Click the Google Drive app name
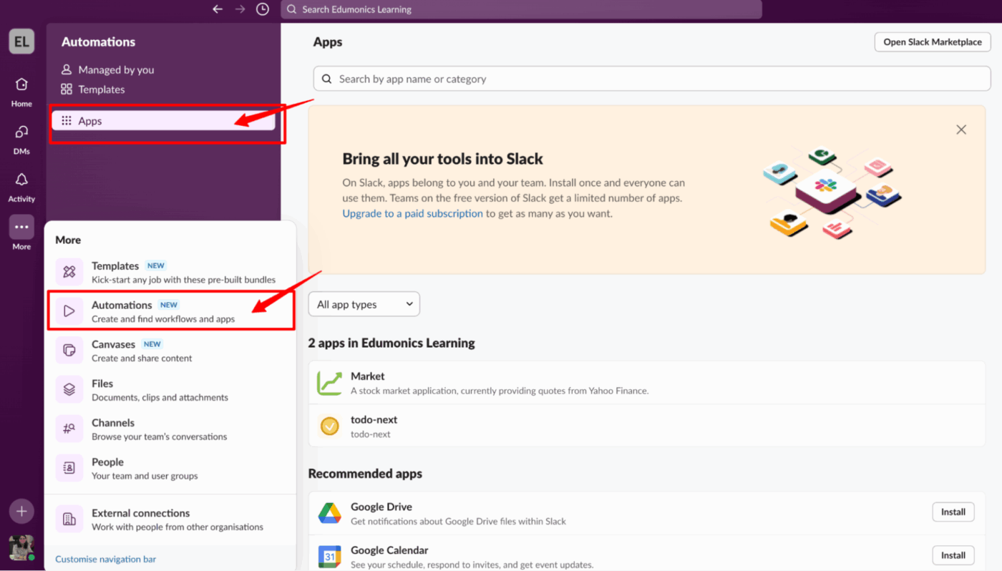Screen dimensions: 1002x571 (x=381, y=507)
